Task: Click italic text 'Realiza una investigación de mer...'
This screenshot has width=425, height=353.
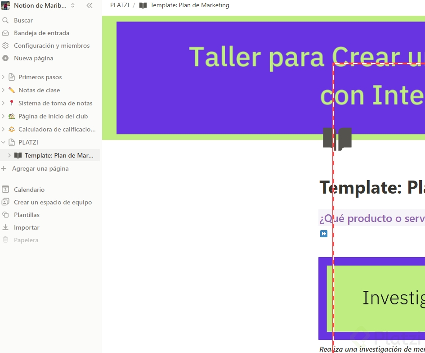Action: (372, 349)
